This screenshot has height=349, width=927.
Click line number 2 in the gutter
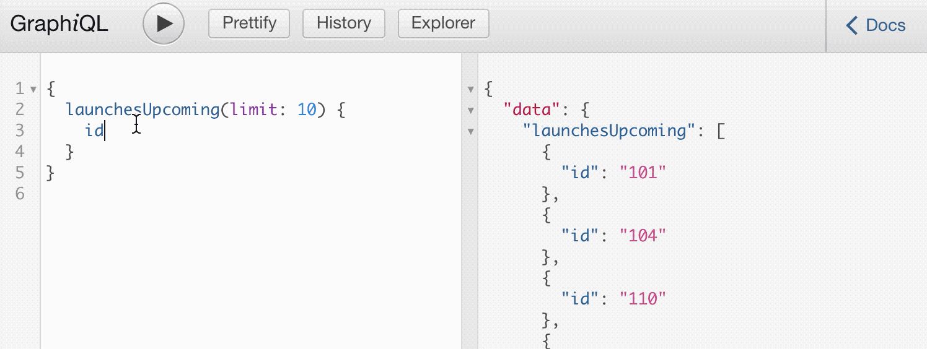tap(20, 110)
